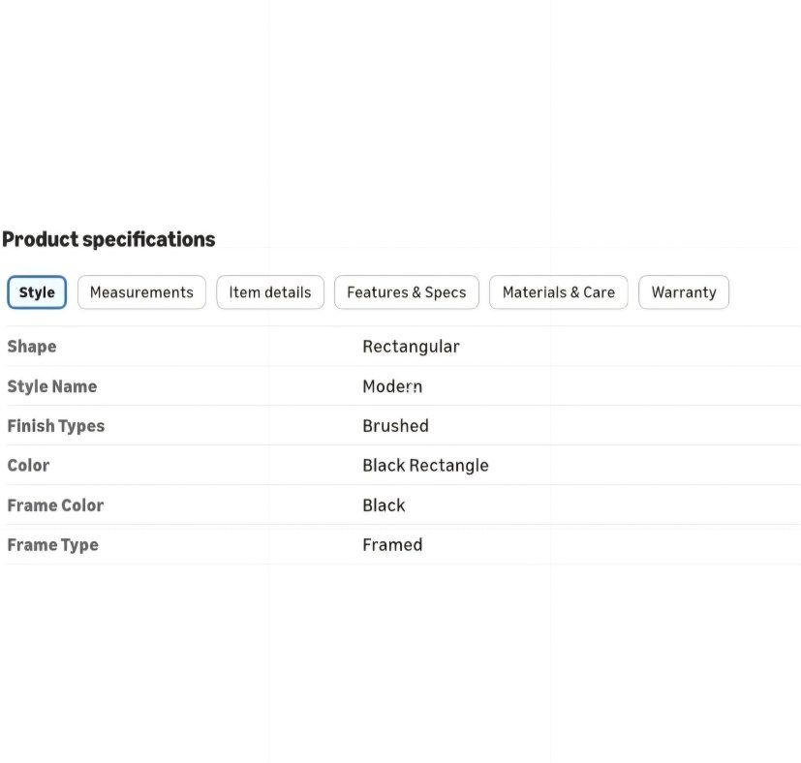The image size is (801, 763).
Task: Open the Item details tab
Action: coord(270,292)
